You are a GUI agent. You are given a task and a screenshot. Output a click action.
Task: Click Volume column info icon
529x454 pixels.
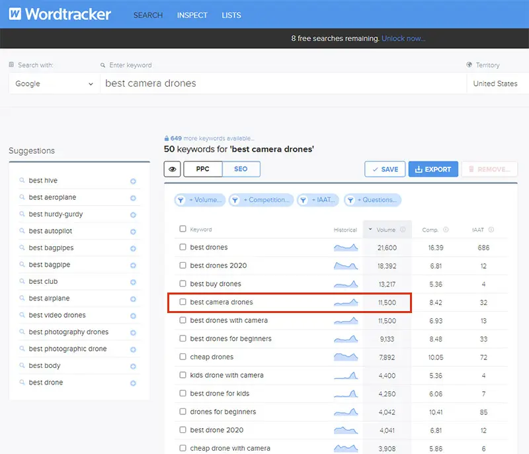(403, 230)
